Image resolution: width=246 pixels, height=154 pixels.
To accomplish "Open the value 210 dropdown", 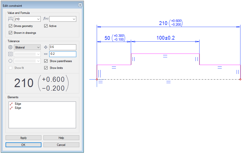I will point(38,19).
